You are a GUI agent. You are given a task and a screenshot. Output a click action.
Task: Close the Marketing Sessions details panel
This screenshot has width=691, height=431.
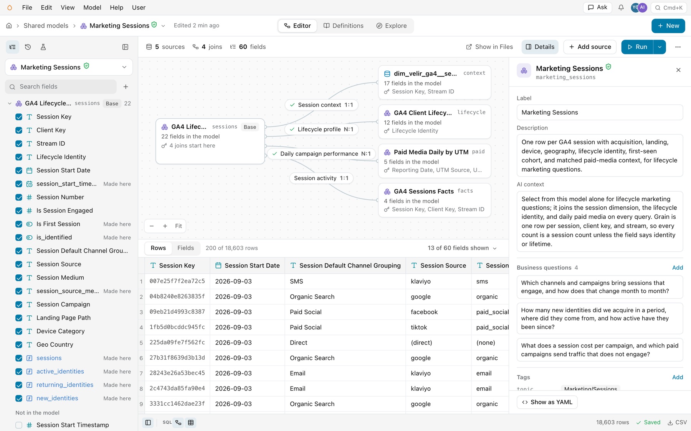pos(678,70)
